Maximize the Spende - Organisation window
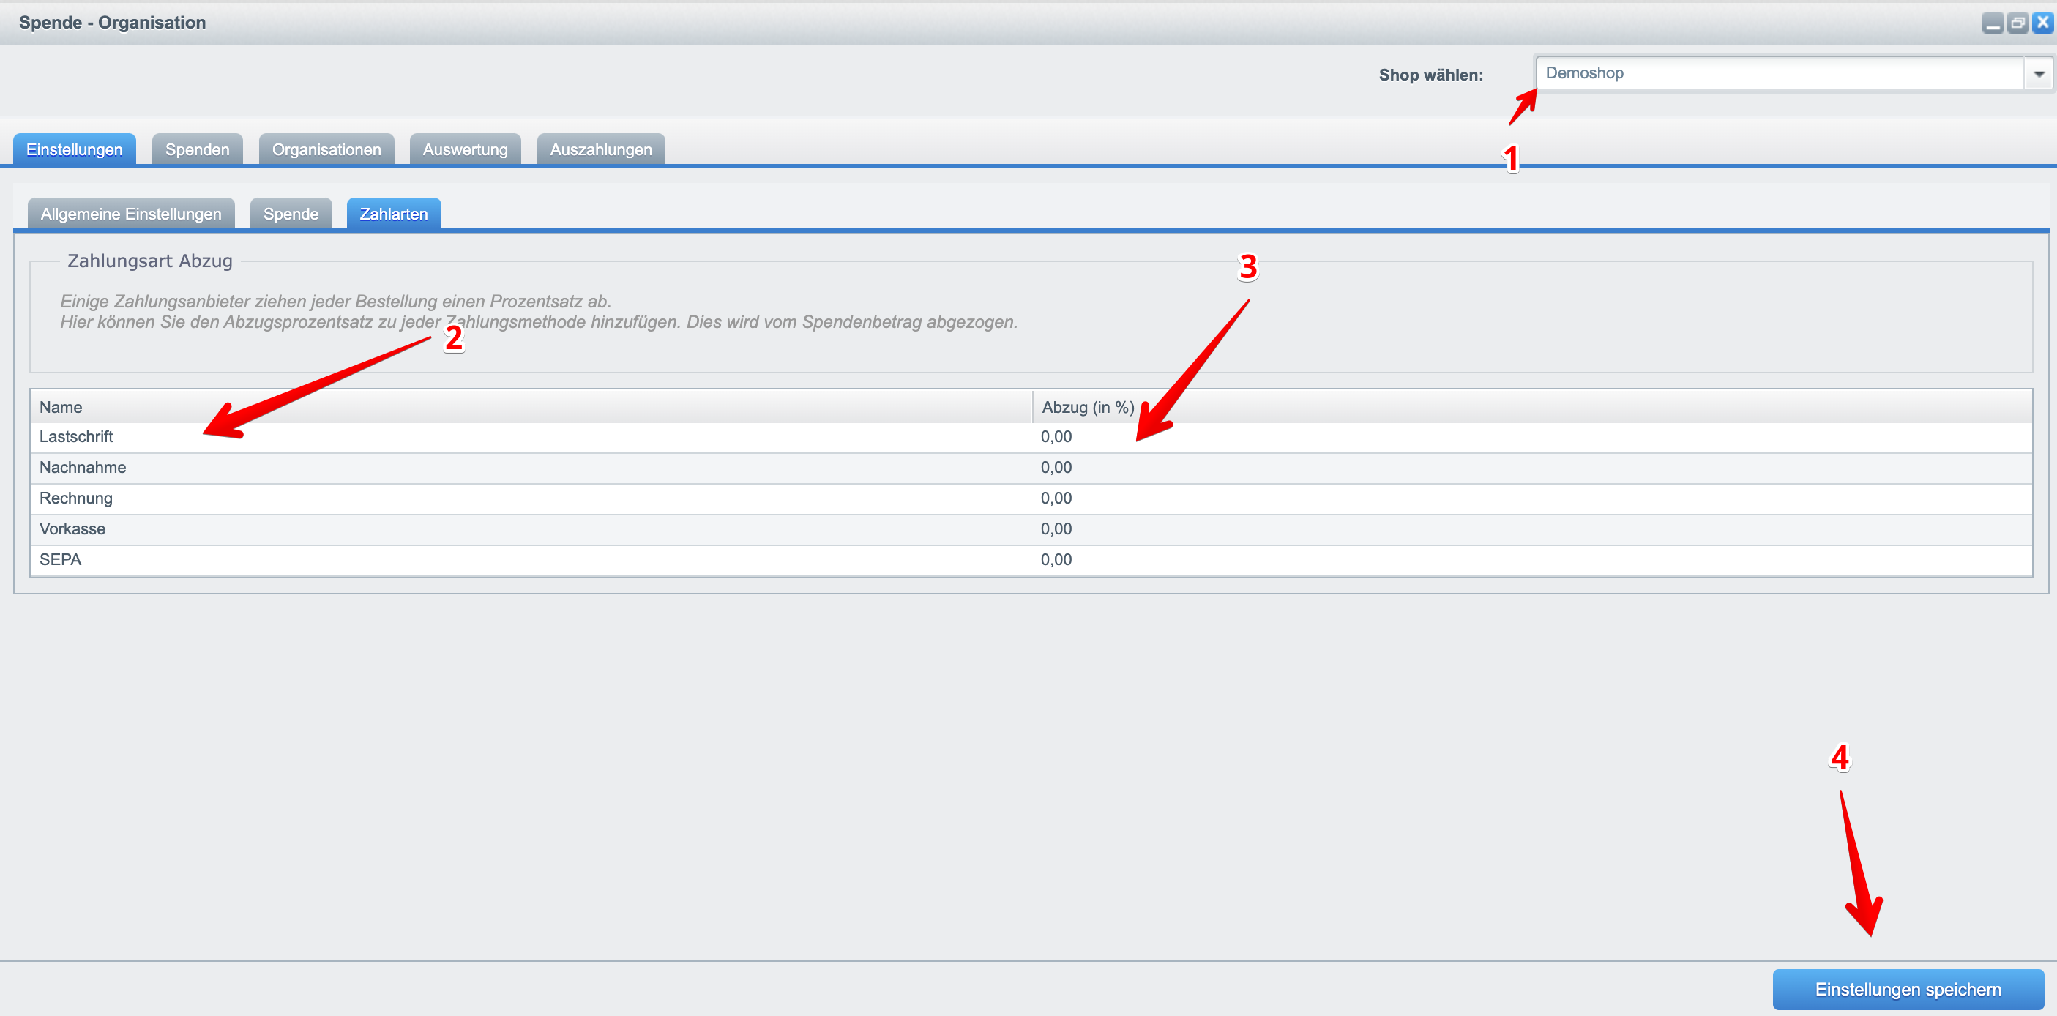This screenshot has width=2057, height=1016. tap(2018, 23)
